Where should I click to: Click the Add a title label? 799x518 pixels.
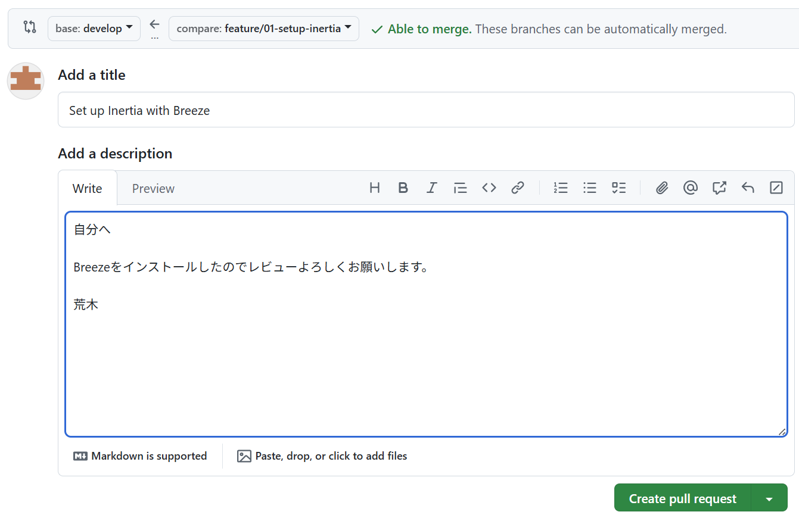[92, 75]
